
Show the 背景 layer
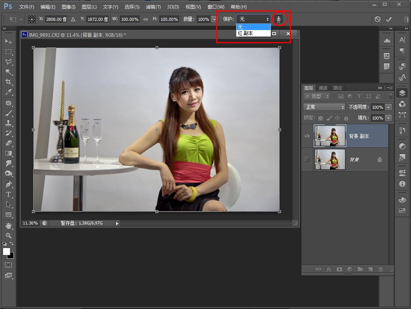click(307, 159)
